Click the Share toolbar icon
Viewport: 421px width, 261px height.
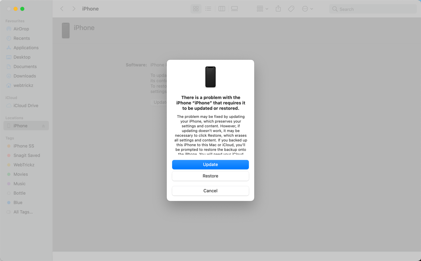click(x=278, y=9)
